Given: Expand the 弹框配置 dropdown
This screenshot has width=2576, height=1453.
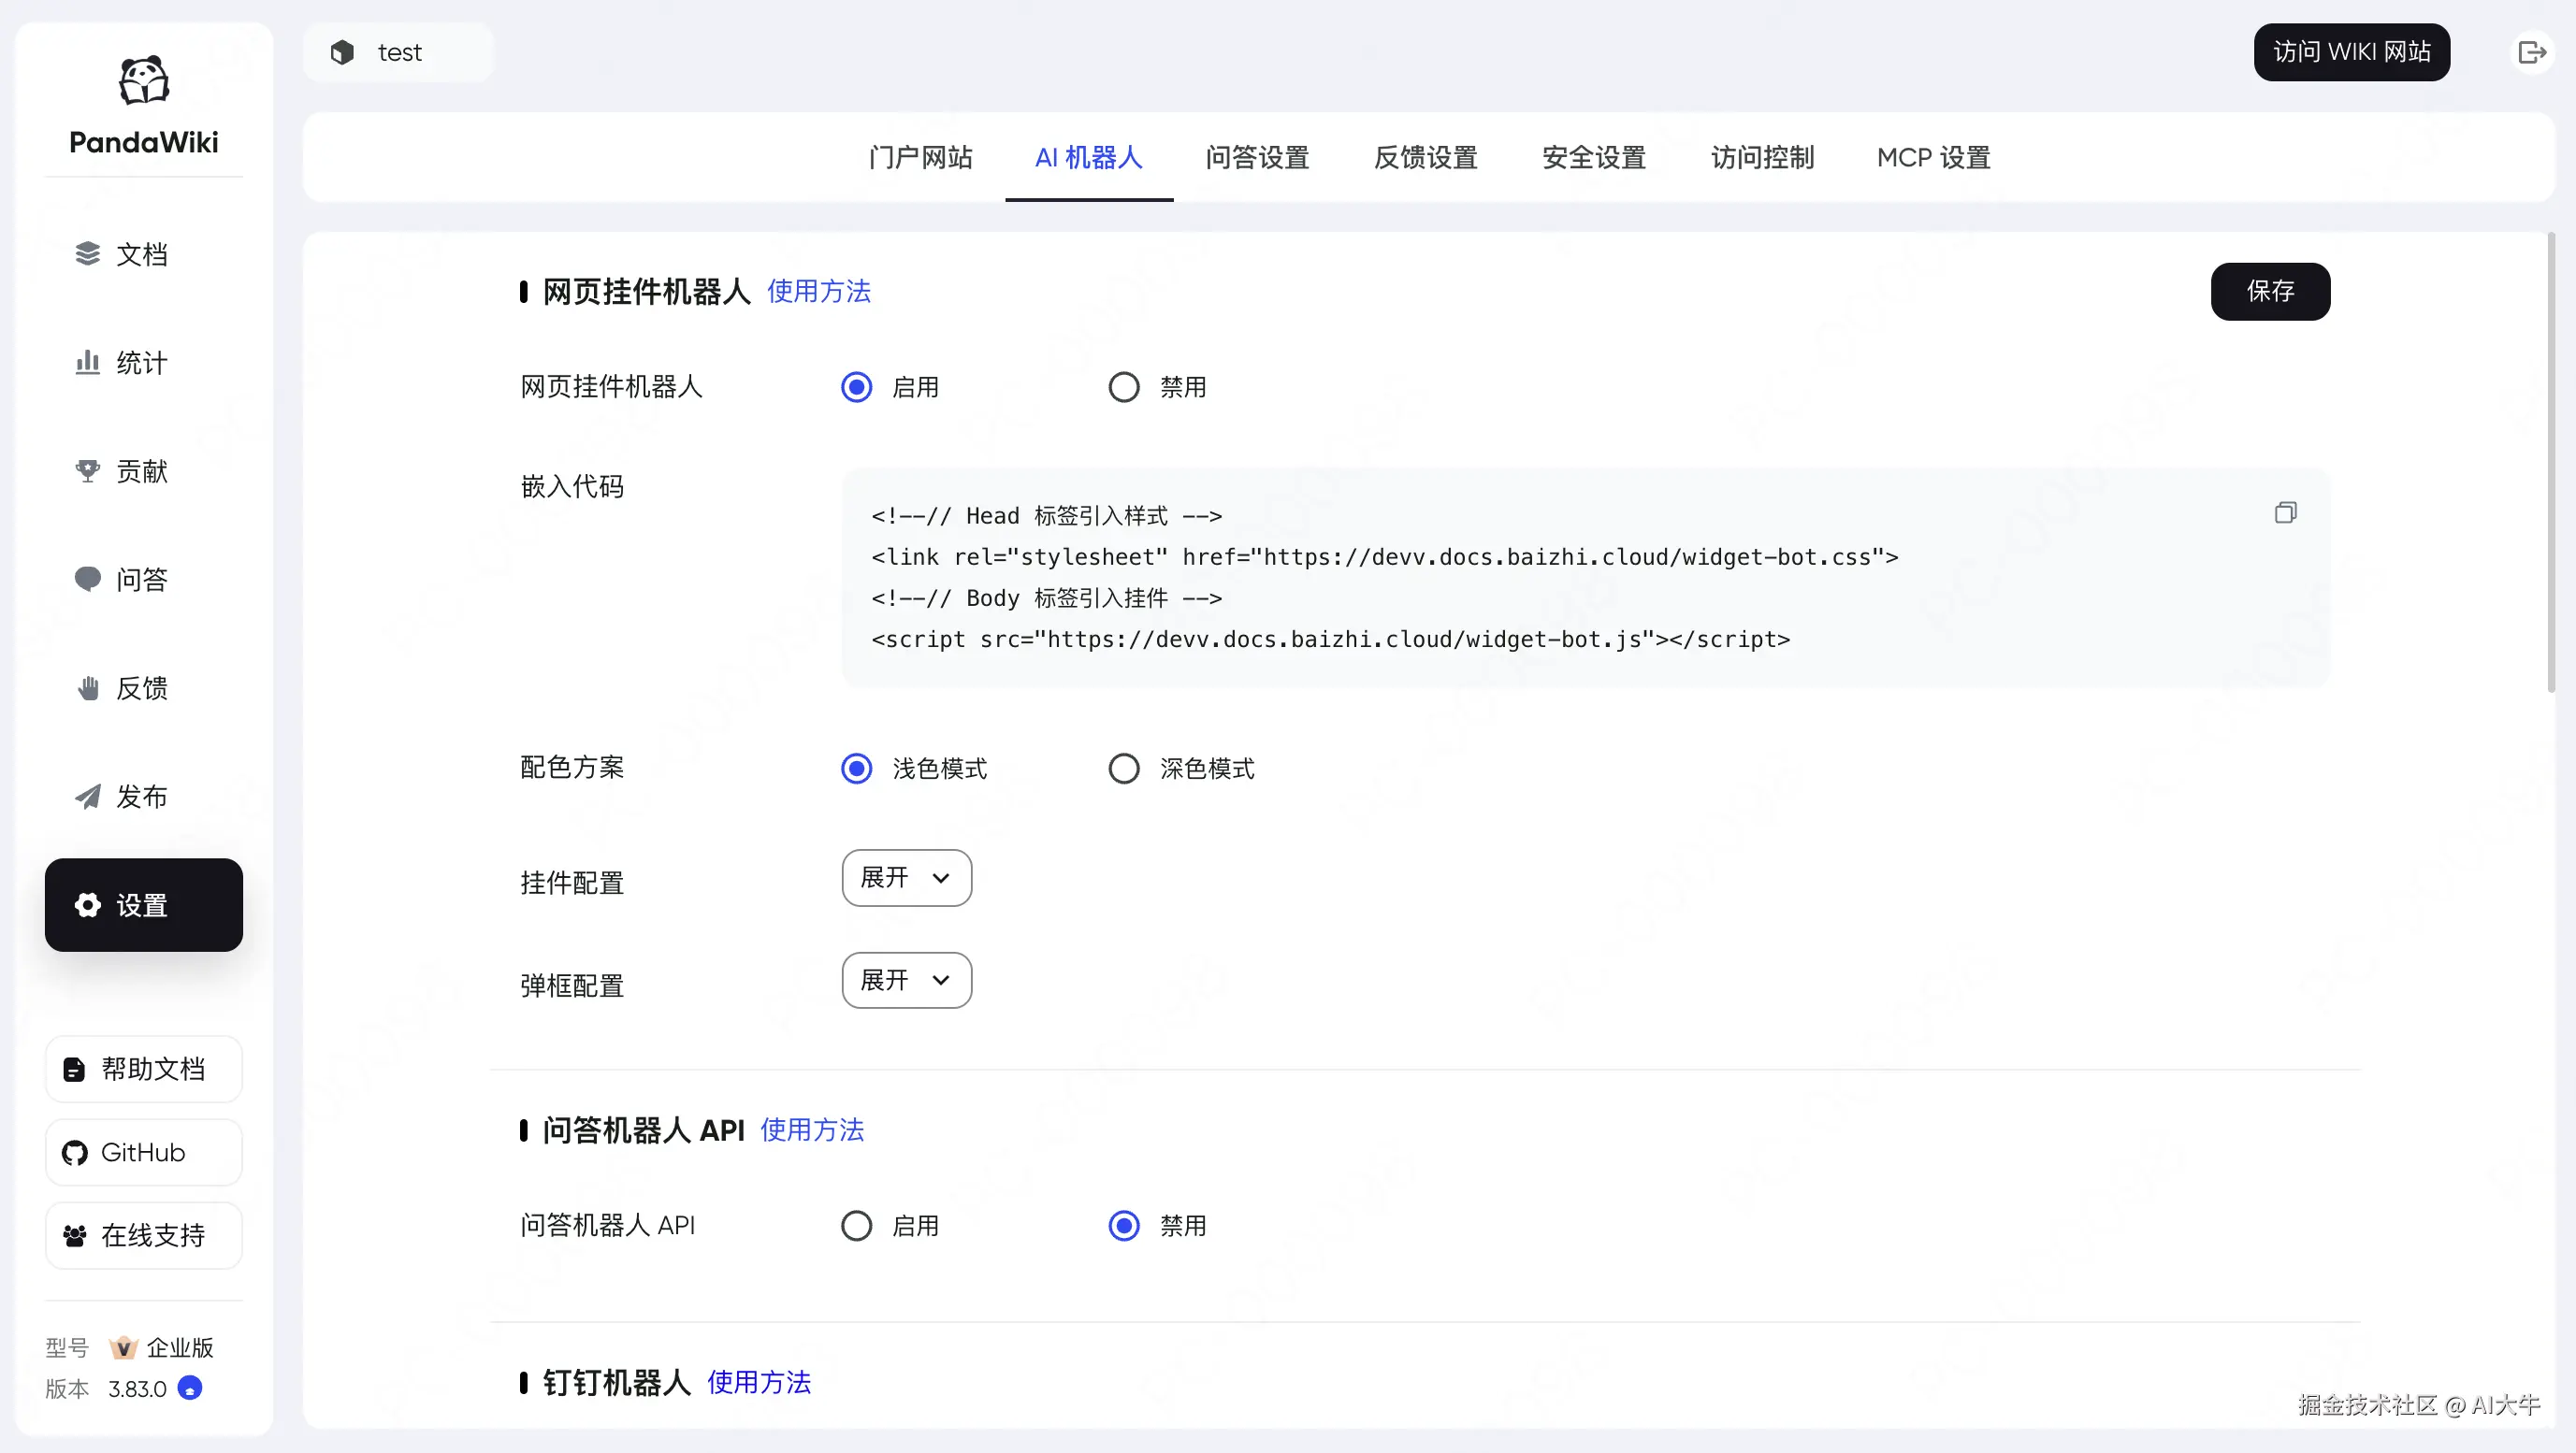Looking at the screenshot, I should (x=906, y=980).
